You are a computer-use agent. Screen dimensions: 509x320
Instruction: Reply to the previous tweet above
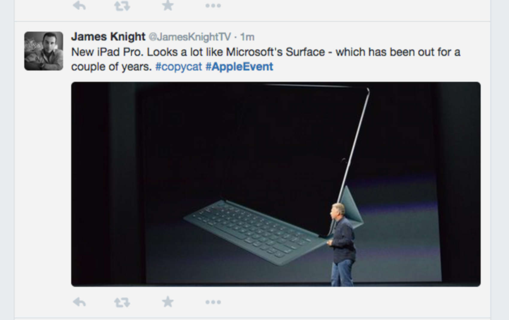[x=79, y=5]
